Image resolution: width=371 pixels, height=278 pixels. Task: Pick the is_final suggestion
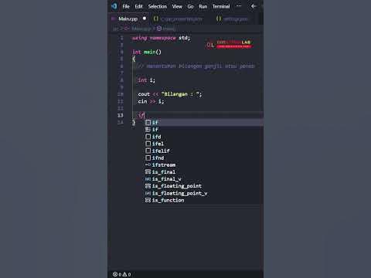[204, 172]
